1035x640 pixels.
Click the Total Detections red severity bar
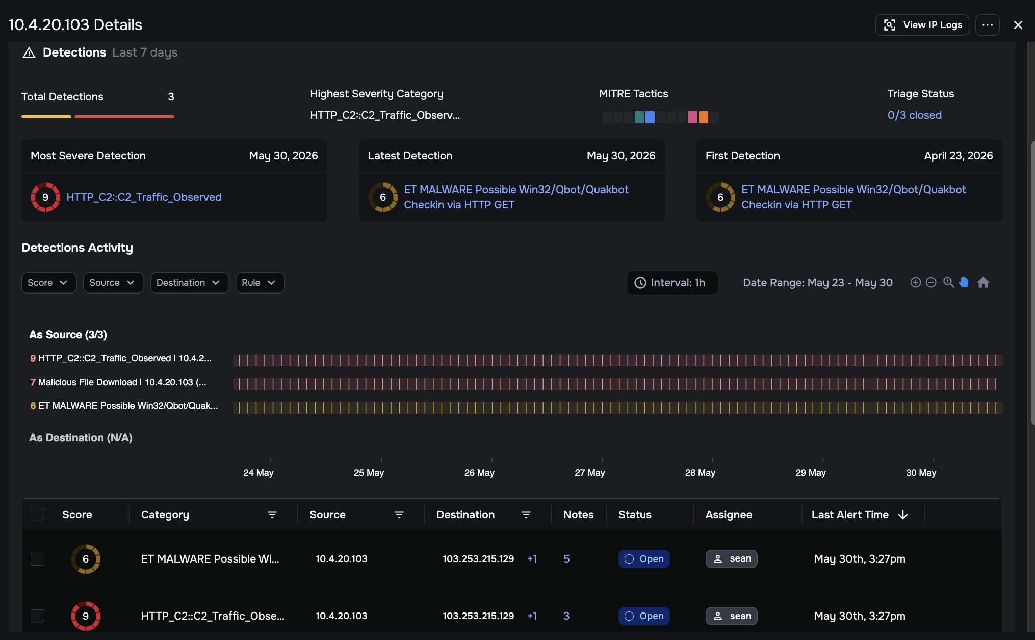tap(124, 117)
